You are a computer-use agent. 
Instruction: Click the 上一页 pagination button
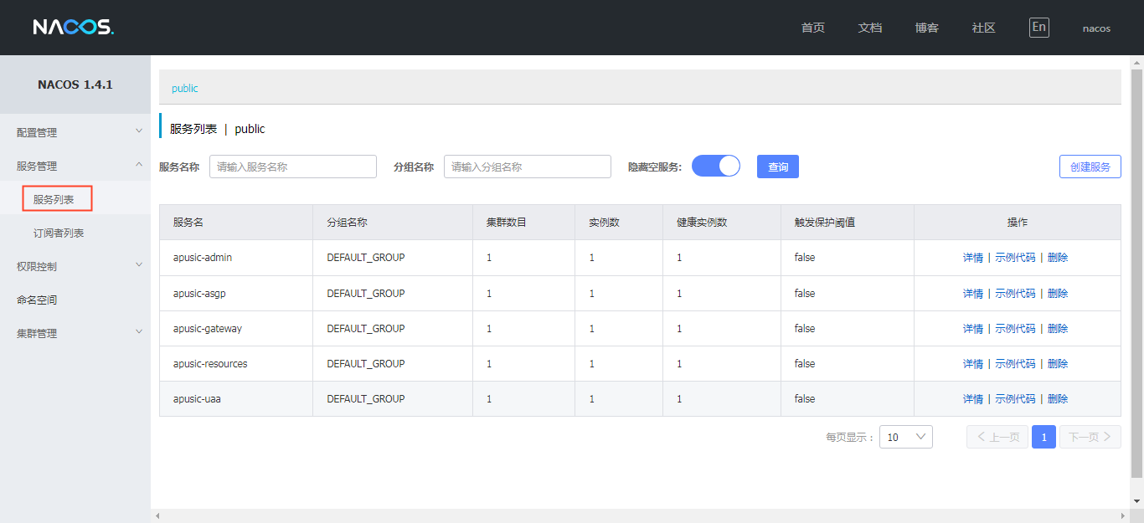[997, 437]
